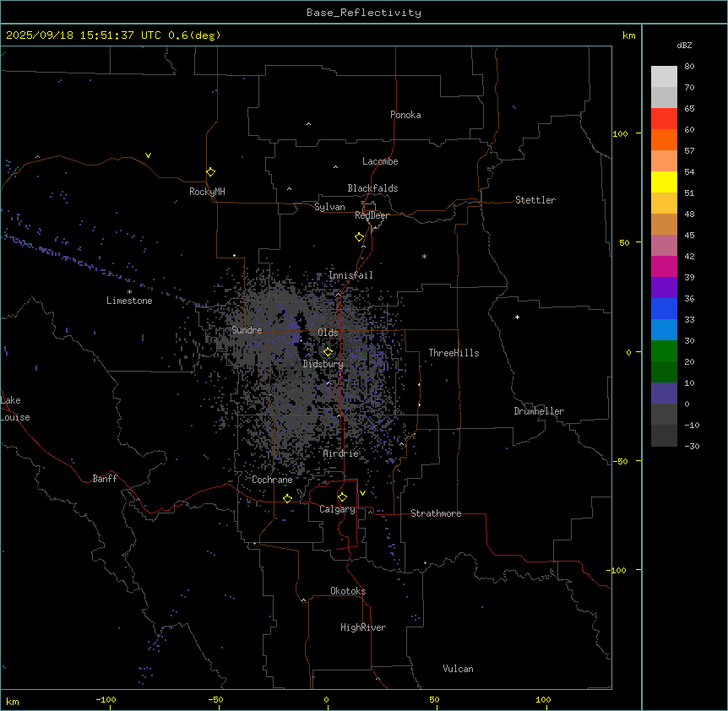Click the Base_Reflectivity title bar
The height and width of the screenshot is (711, 728).
pos(363,13)
